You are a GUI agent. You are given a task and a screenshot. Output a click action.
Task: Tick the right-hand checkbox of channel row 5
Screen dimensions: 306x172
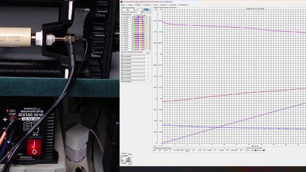(x=148, y=69)
